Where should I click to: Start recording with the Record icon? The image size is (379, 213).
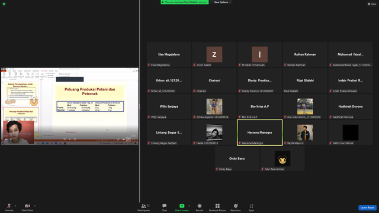[x=200, y=208]
